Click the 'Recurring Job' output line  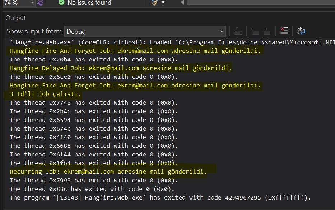point(108,172)
